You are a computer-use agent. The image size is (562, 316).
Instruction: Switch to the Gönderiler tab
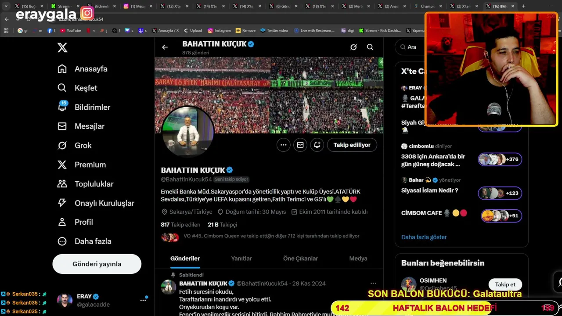(185, 259)
